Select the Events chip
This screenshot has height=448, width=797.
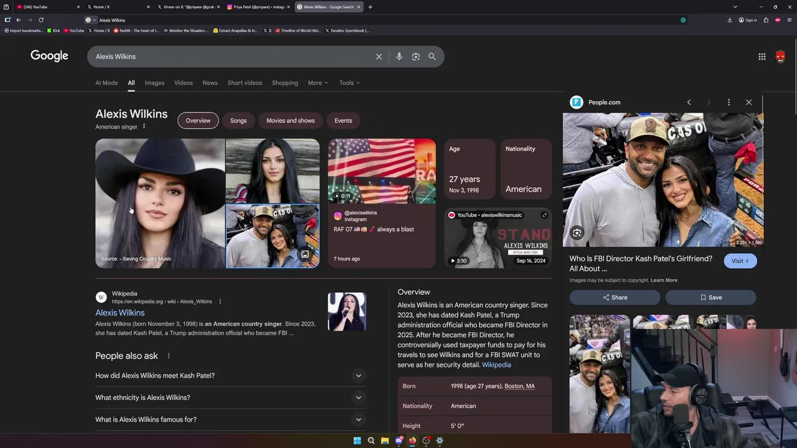(x=343, y=121)
